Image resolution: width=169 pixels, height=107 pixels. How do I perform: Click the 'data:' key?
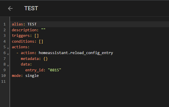click(26, 64)
